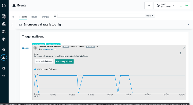
Task: Open the eum-frontend service link
Action: tap(51, 49)
